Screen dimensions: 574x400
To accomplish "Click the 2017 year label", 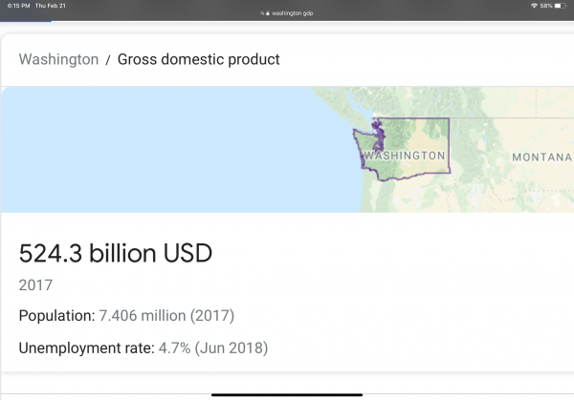I will pos(35,284).
